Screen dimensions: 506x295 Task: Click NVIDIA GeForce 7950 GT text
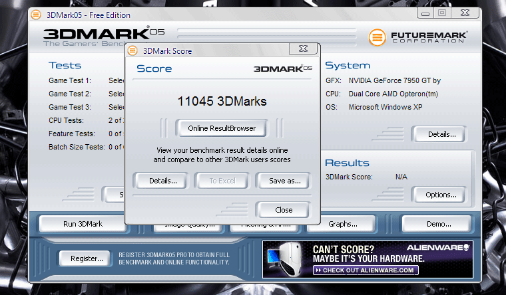[x=395, y=80]
